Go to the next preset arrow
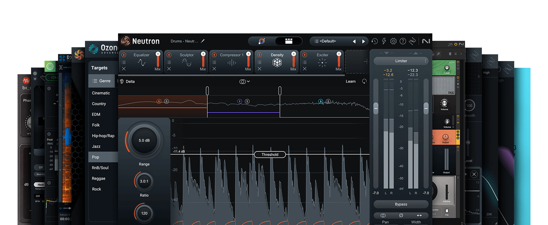Viewport: 548px width, 225px height. 364,41
